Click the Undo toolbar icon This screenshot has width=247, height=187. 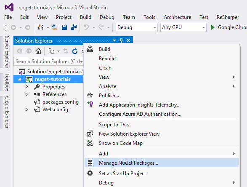[86, 27]
